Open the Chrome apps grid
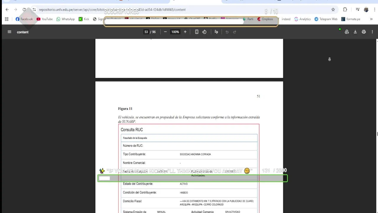378x213 pixels. click(x=6, y=19)
